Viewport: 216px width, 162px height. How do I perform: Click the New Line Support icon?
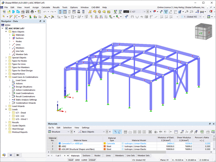35,17
